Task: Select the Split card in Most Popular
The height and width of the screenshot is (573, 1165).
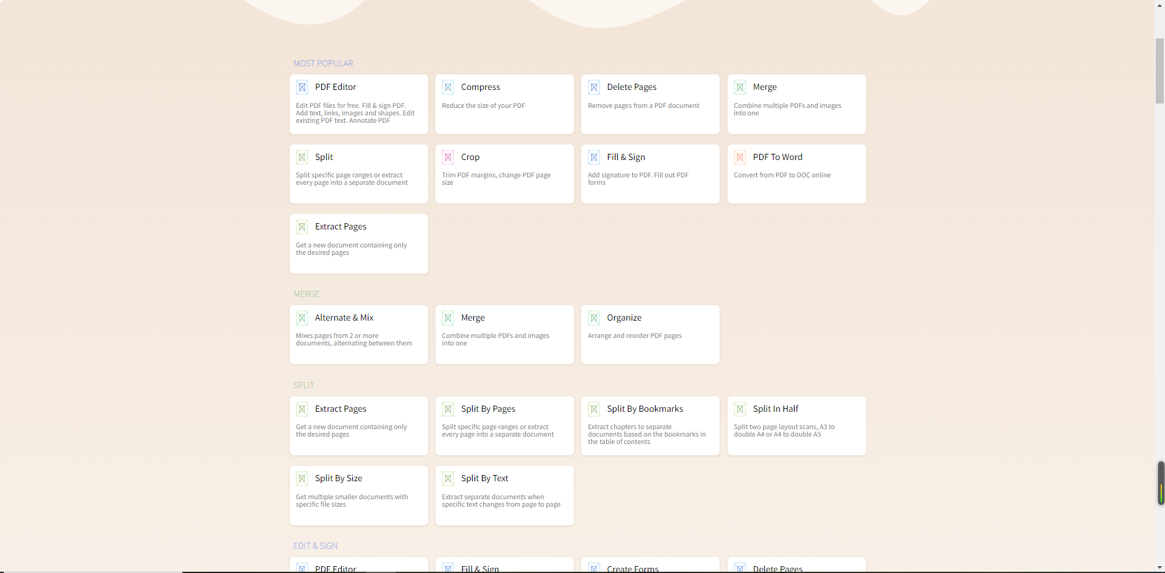Action: click(x=358, y=174)
